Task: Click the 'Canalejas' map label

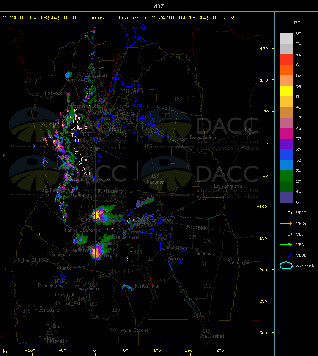Action: [x=239, y=263]
